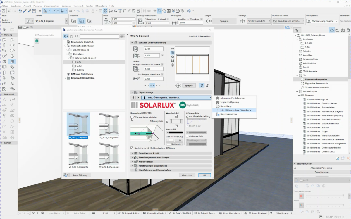Expand the Fensterstempel-Einstellungen section

point(132,166)
